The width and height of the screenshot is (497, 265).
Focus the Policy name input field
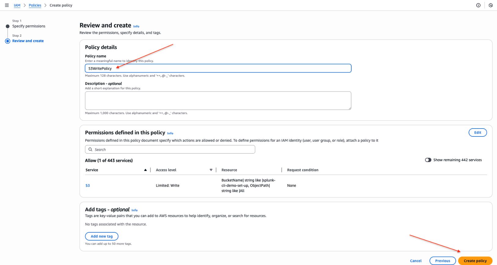[218, 68]
